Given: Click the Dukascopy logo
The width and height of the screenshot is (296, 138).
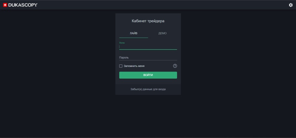Looking at the screenshot, I should coord(20,5).
